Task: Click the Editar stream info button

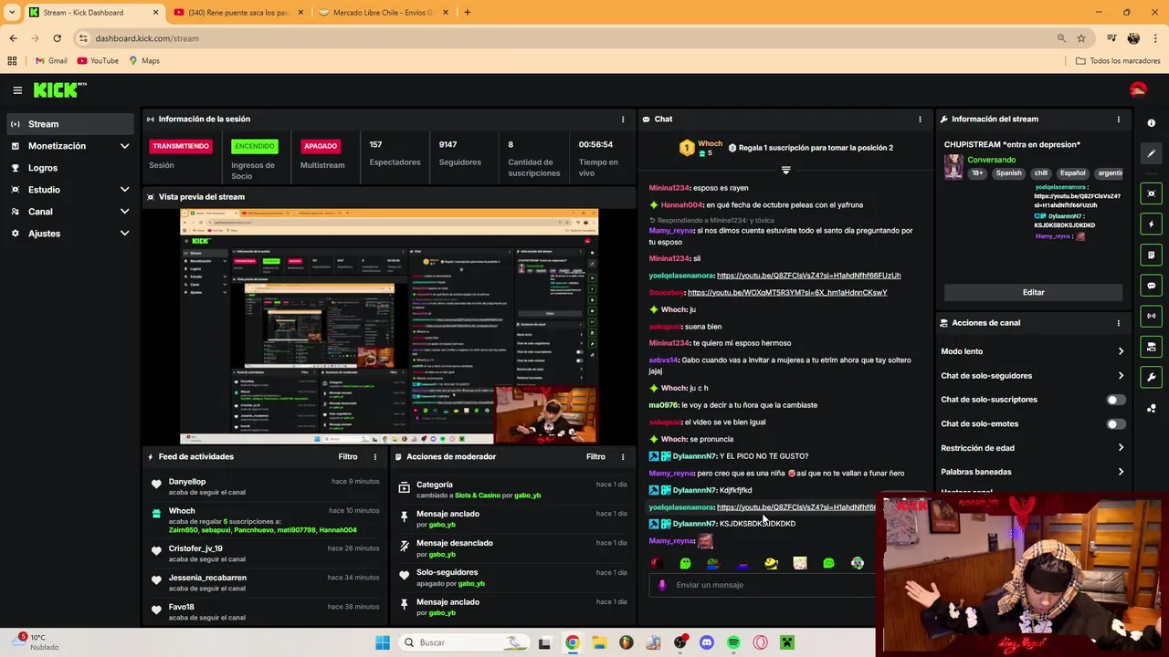Action: [x=1033, y=292]
